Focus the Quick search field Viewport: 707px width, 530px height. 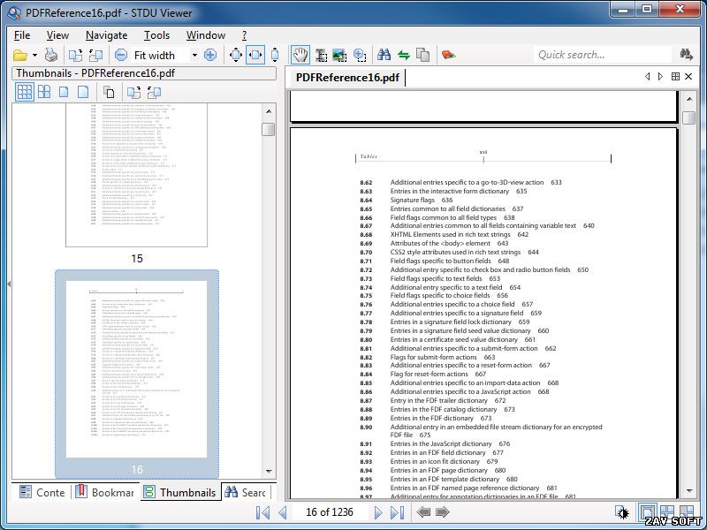pyautogui.click(x=603, y=55)
